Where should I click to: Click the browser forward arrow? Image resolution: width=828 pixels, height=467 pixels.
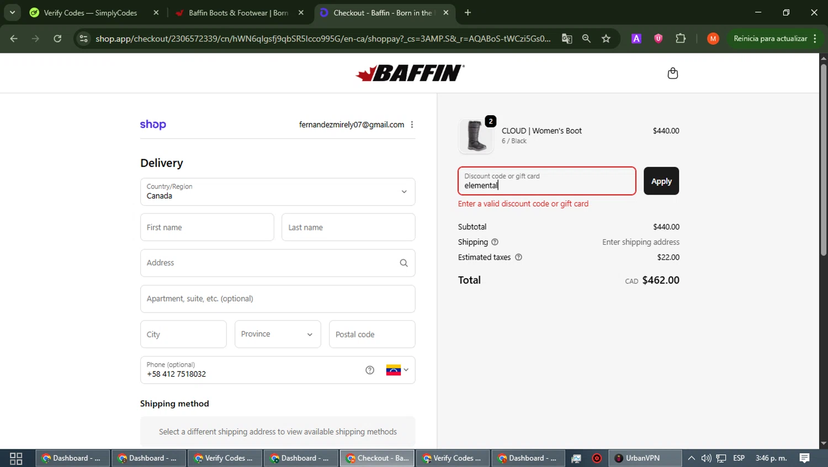point(35,39)
